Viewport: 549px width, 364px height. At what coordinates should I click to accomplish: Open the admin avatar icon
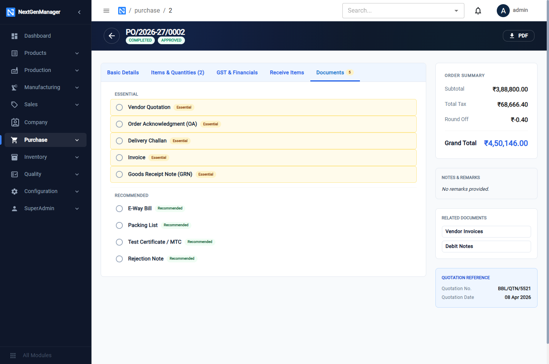[503, 11]
